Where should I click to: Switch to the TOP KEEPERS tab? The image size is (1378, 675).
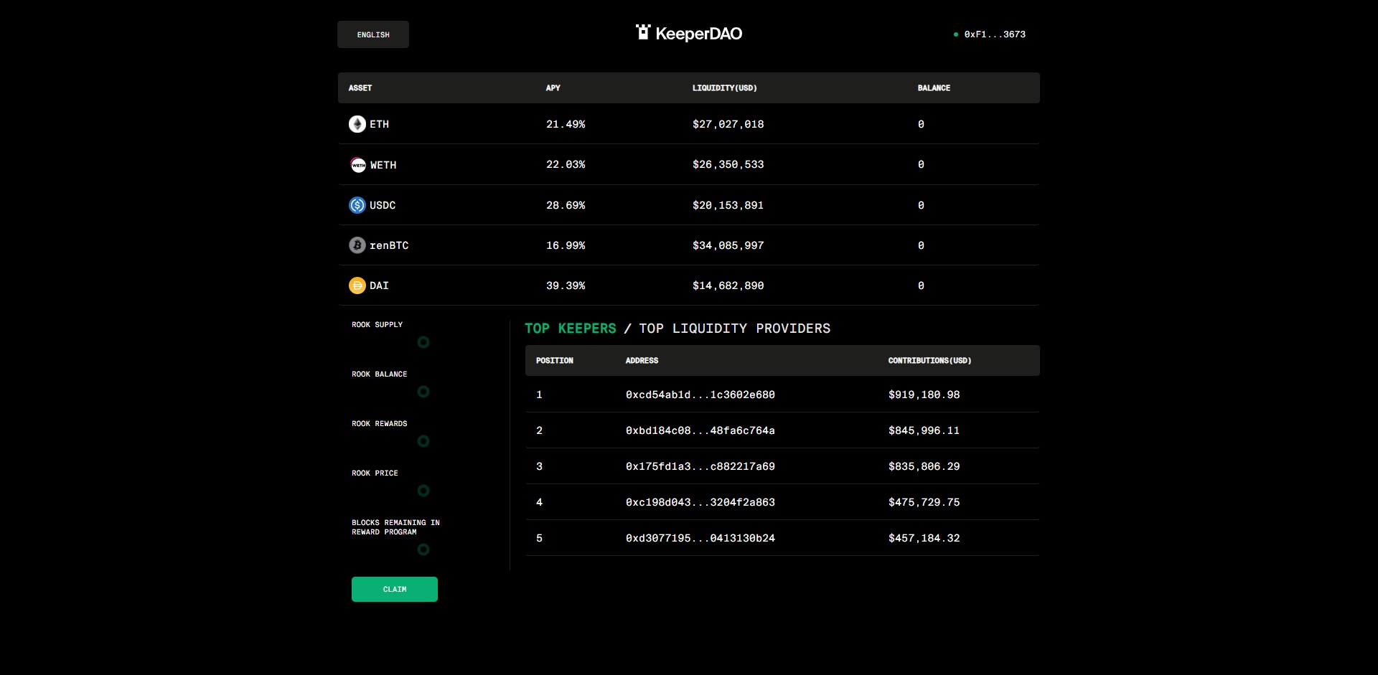point(571,329)
